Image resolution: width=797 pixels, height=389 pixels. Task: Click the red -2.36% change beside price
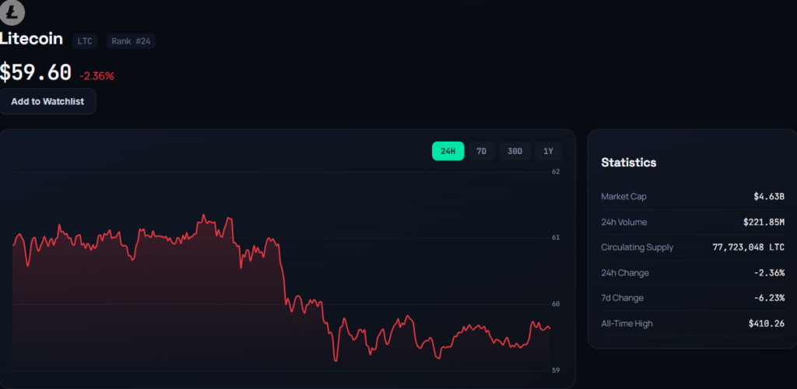click(97, 76)
